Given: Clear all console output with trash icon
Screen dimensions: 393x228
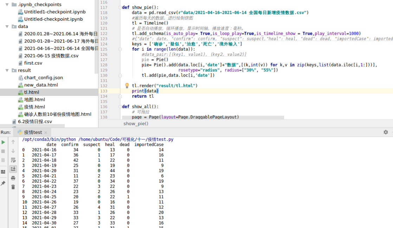Looking at the screenshot, I should click(13, 187).
